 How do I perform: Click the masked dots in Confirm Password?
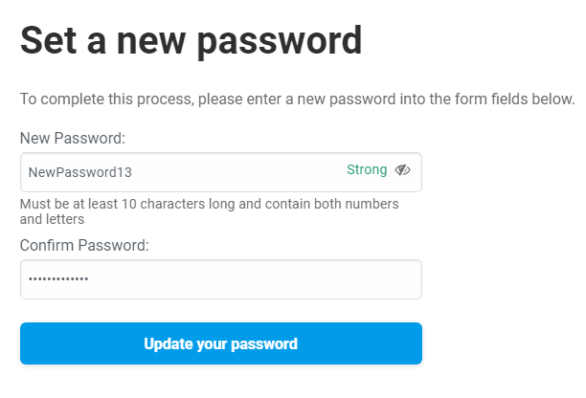pyautogui.click(x=58, y=279)
